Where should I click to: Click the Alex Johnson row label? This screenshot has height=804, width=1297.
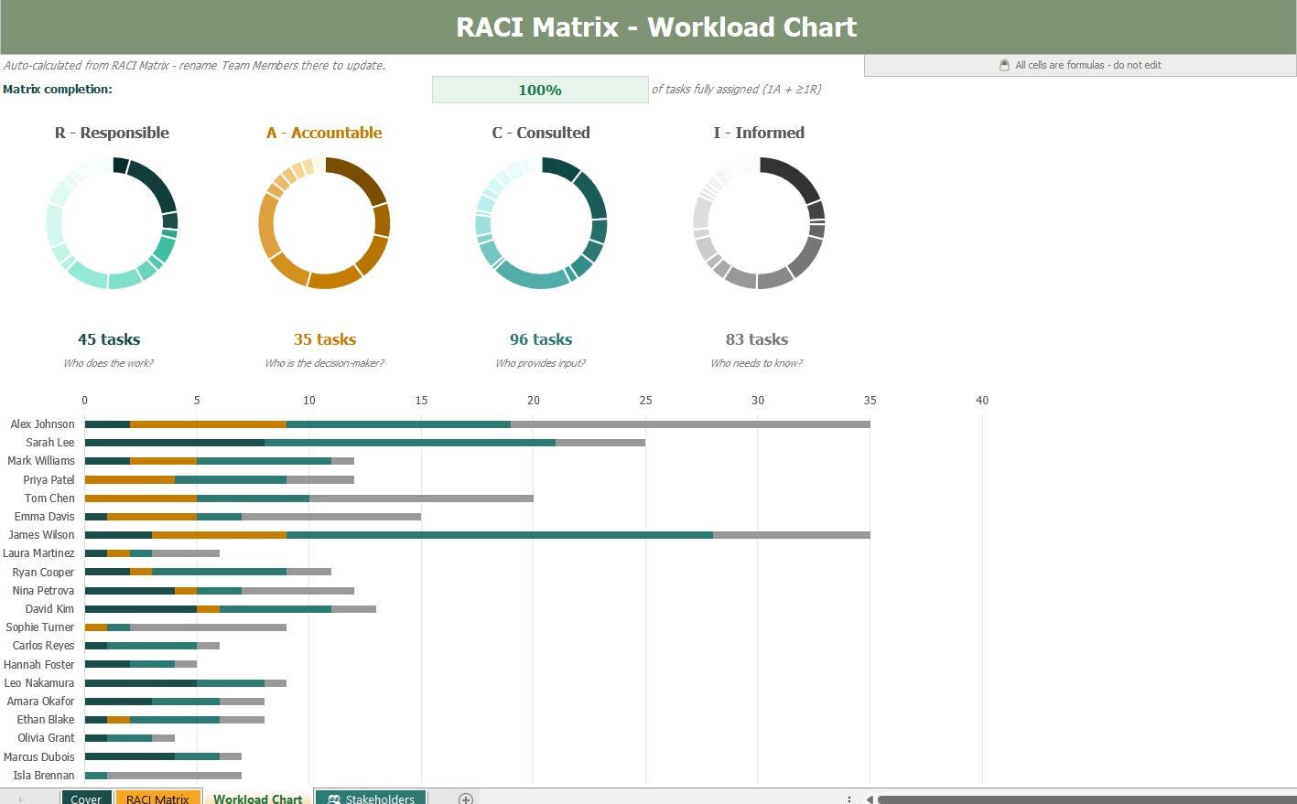point(42,424)
